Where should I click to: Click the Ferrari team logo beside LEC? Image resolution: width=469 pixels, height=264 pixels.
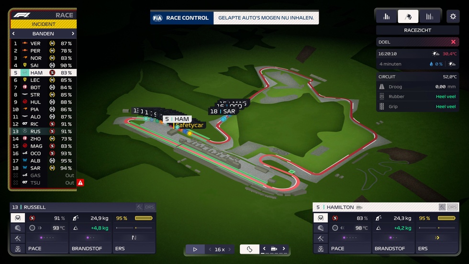pos(25,80)
